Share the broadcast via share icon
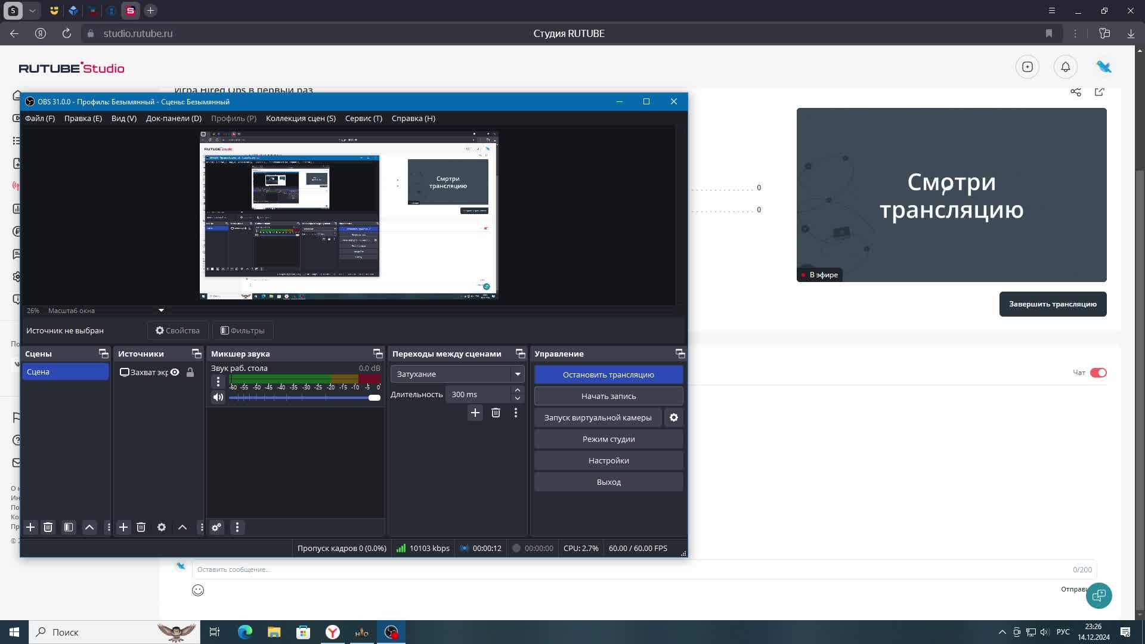 click(1076, 92)
